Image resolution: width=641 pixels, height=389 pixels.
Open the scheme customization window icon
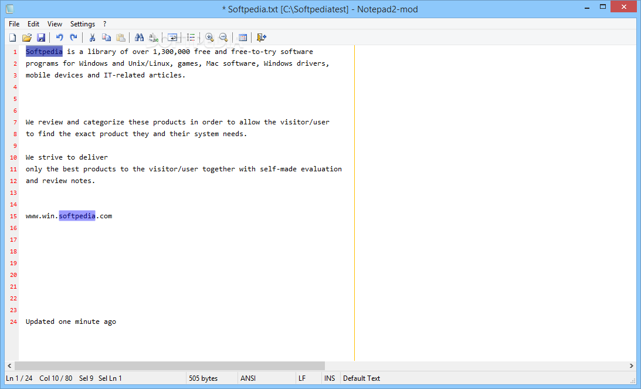tap(243, 38)
